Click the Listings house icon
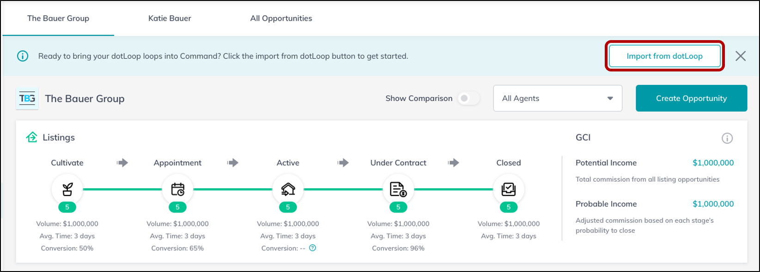 click(x=32, y=137)
